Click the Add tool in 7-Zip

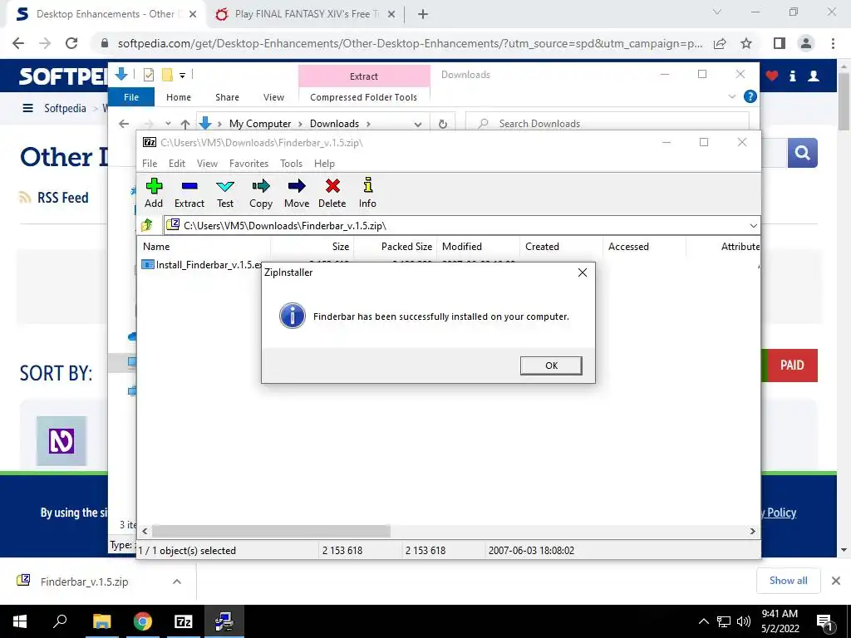click(x=154, y=193)
